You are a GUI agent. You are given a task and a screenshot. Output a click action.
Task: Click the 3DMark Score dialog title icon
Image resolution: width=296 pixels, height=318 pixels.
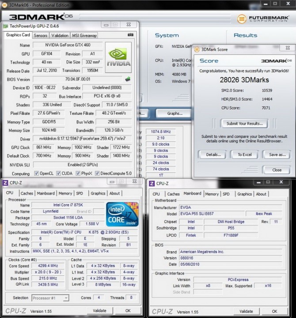197,49
